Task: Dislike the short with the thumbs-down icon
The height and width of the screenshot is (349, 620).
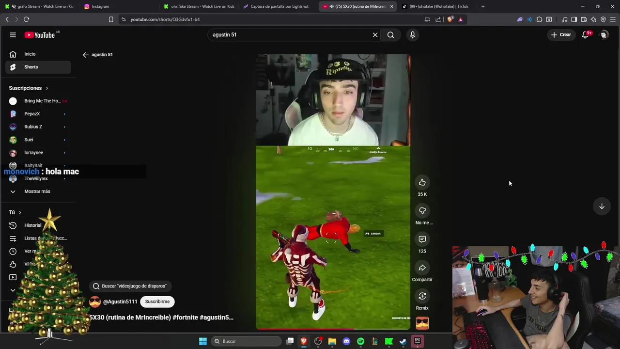Action: pyautogui.click(x=422, y=211)
